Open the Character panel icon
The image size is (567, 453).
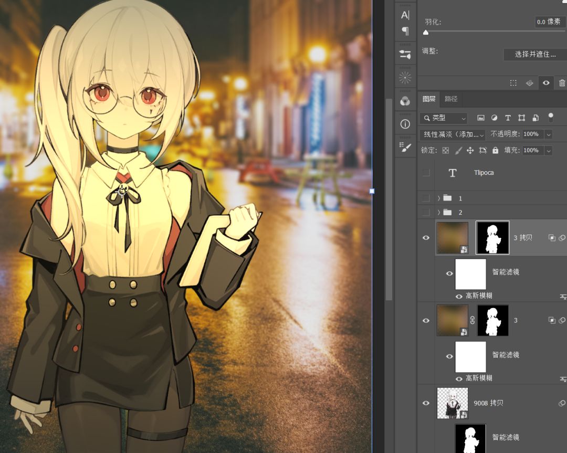[405, 15]
